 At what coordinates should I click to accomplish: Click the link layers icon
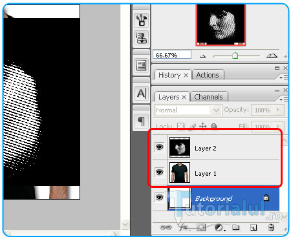[x=166, y=227]
